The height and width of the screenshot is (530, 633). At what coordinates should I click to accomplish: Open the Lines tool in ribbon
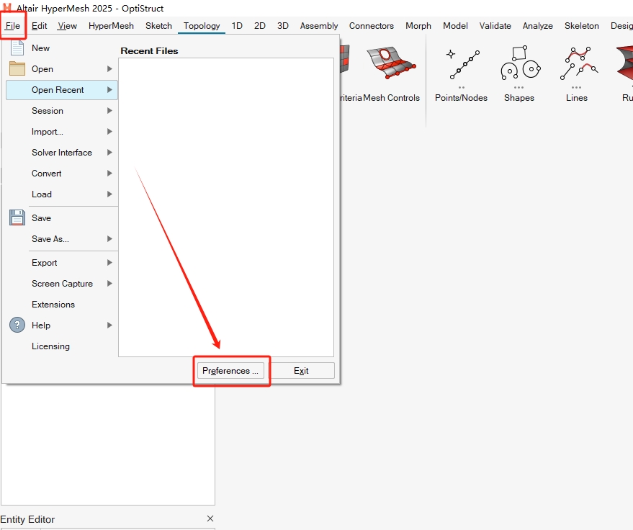point(577,65)
